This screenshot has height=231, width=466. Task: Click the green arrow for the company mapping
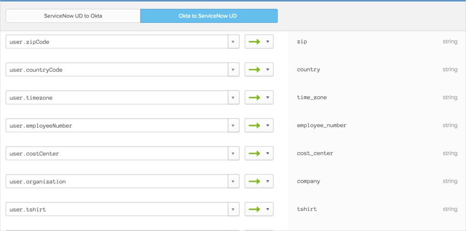tap(255, 181)
